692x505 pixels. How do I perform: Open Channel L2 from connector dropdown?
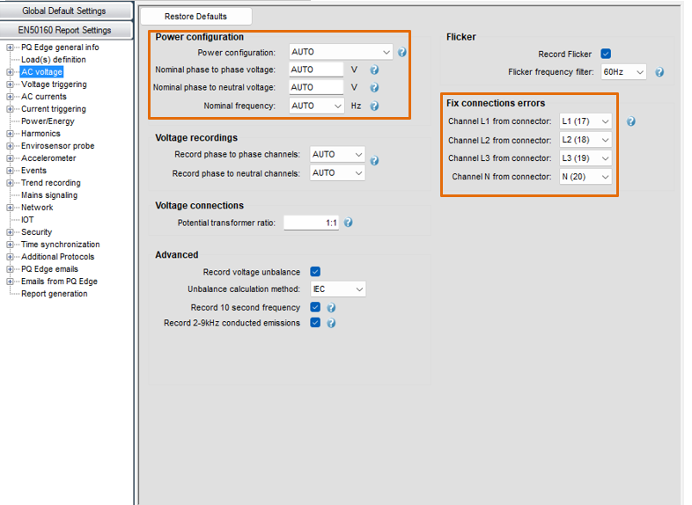[585, 140]
